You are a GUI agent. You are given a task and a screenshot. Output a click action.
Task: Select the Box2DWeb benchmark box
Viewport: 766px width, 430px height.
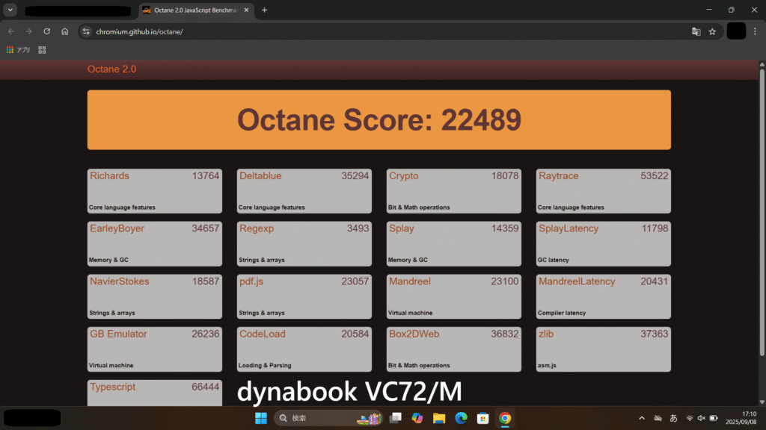(454, 349)
